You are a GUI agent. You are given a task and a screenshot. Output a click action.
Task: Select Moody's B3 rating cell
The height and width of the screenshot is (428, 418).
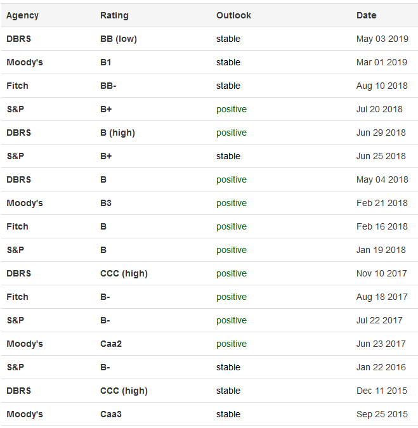[106, 204]
